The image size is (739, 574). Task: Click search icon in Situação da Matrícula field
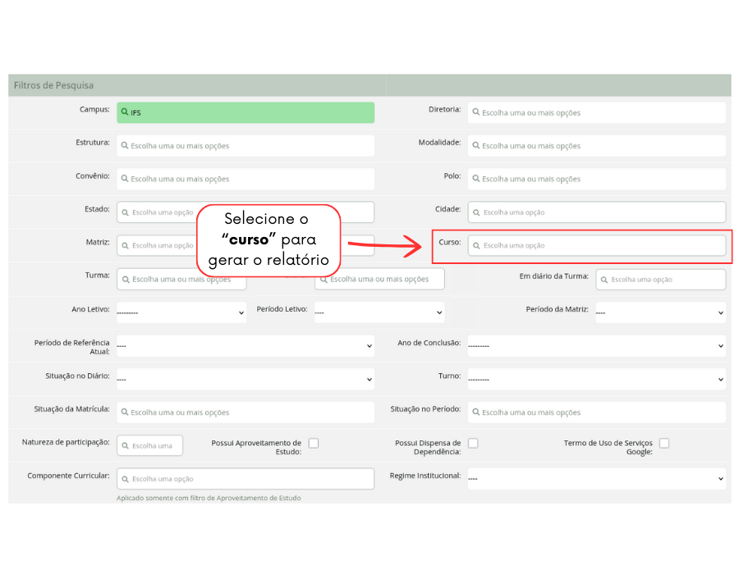(124, 412)
